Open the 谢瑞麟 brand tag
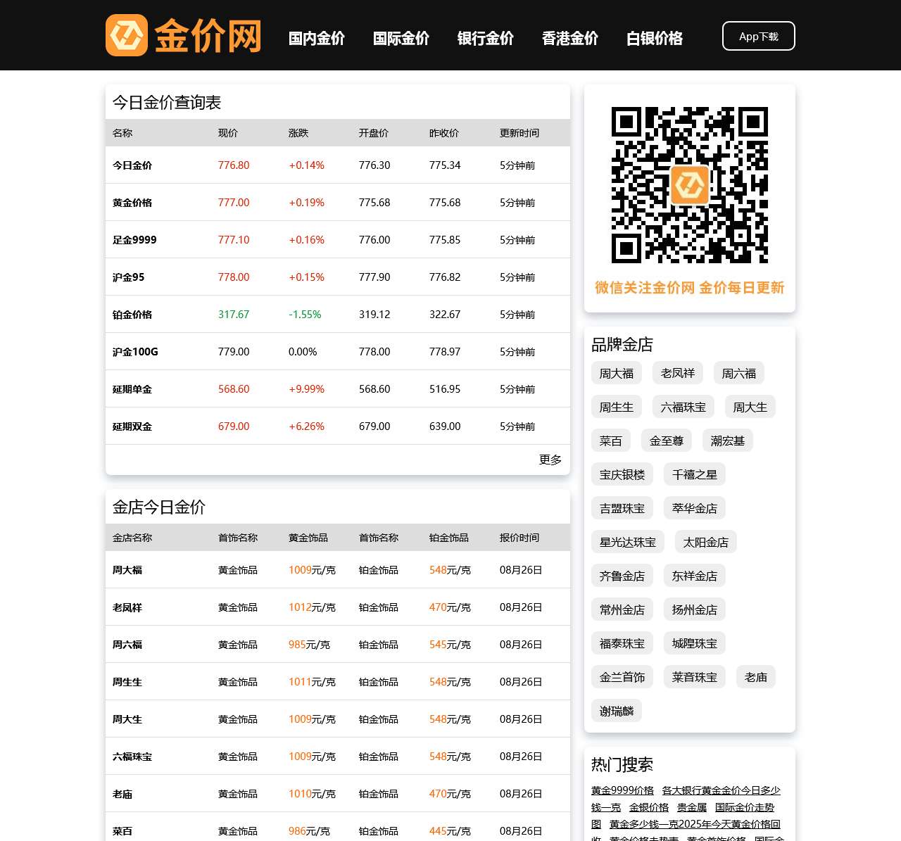Screen dimensions: 901x841 pos(617,712)
